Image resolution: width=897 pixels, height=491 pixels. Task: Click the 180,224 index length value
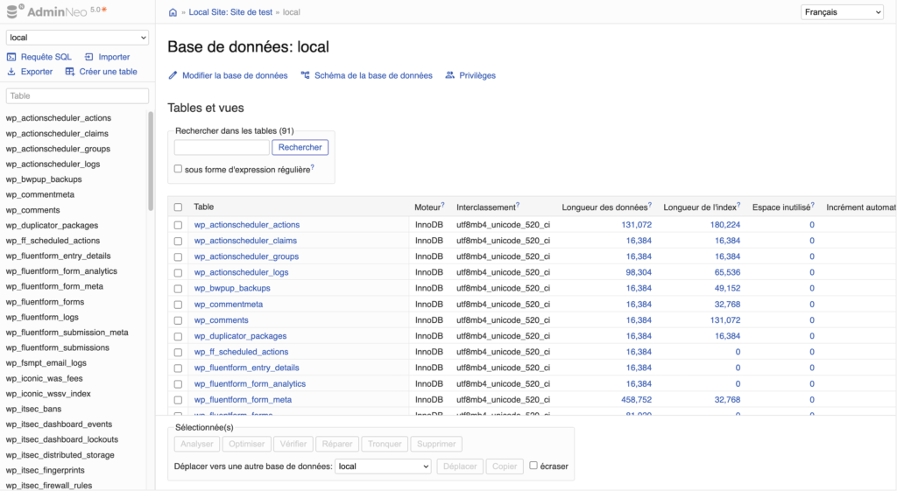[724, 225]
